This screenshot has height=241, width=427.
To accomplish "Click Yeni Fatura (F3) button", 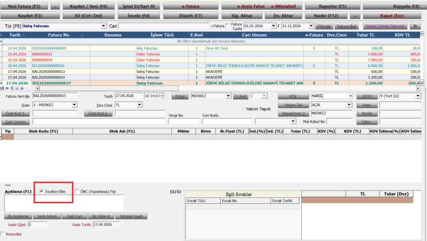I will coord(24,6).
